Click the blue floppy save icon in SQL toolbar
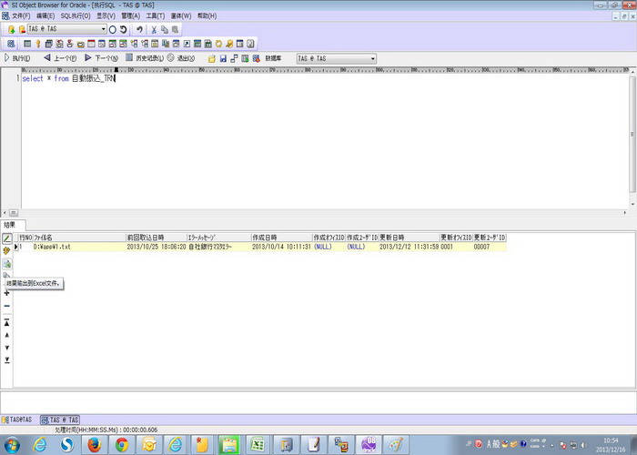The height and width of the screenshot is (455, 637). (223, 58)
